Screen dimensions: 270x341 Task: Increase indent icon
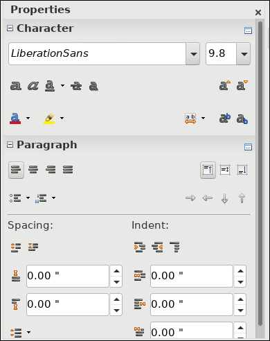coord(140,247)
